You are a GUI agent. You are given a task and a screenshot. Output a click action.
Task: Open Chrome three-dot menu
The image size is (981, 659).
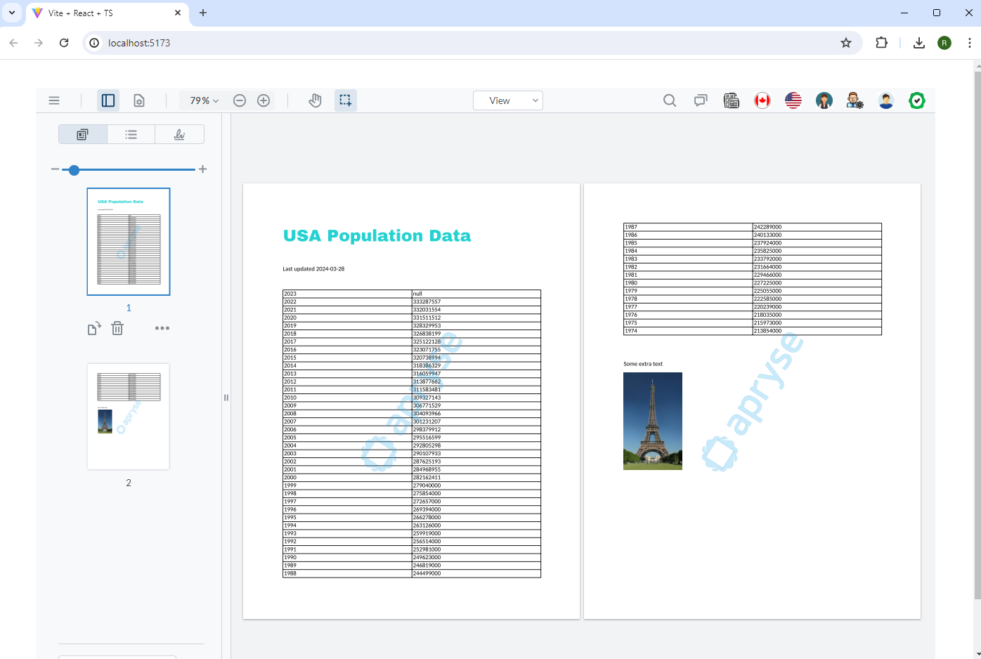(970, 43)
